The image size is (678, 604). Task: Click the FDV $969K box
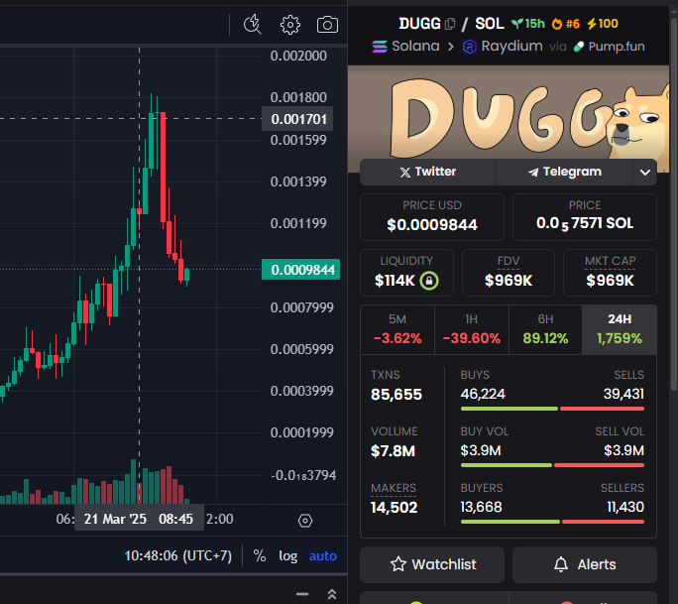coord(508,273)
